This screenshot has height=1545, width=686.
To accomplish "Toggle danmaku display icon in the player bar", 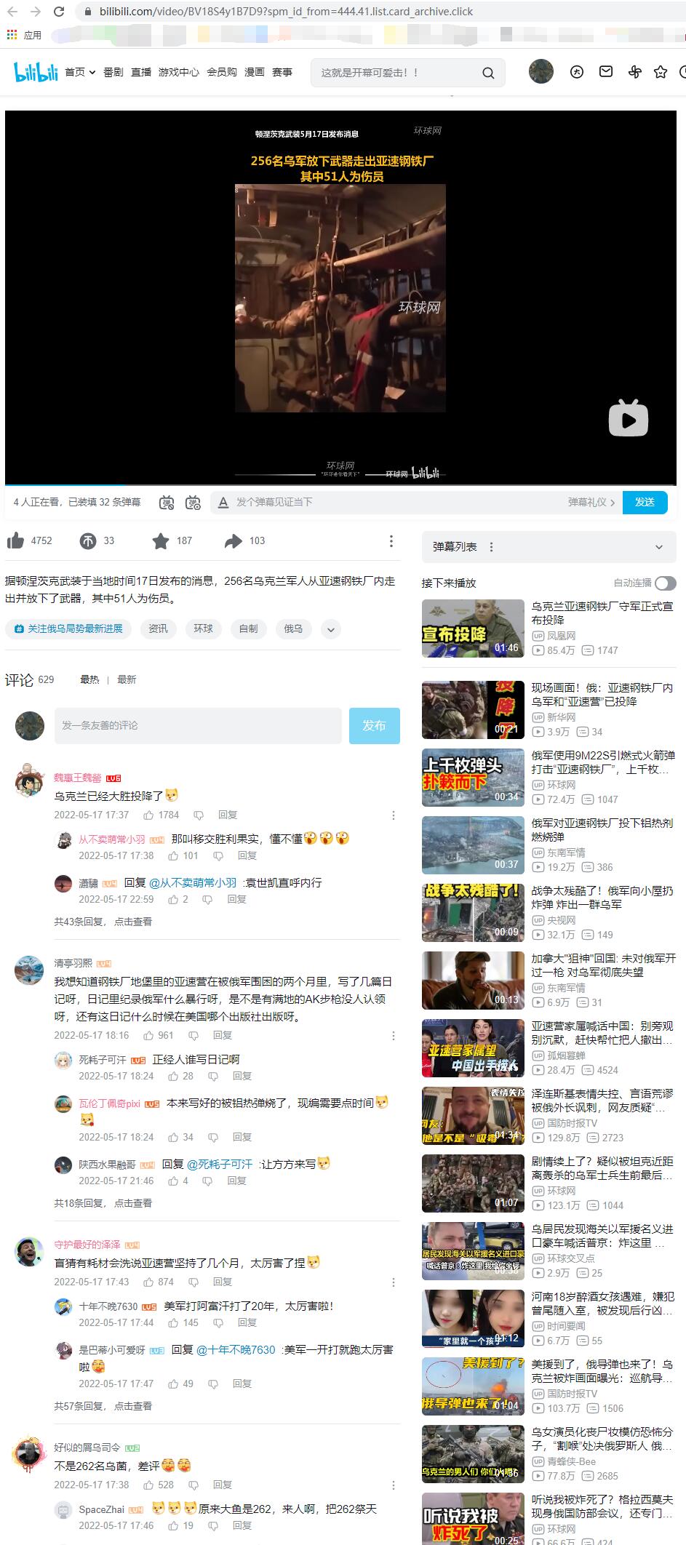I will pos(167,502).
